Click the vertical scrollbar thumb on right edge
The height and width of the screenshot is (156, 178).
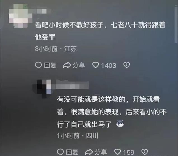pyautogui.click(x=176, y=24)
